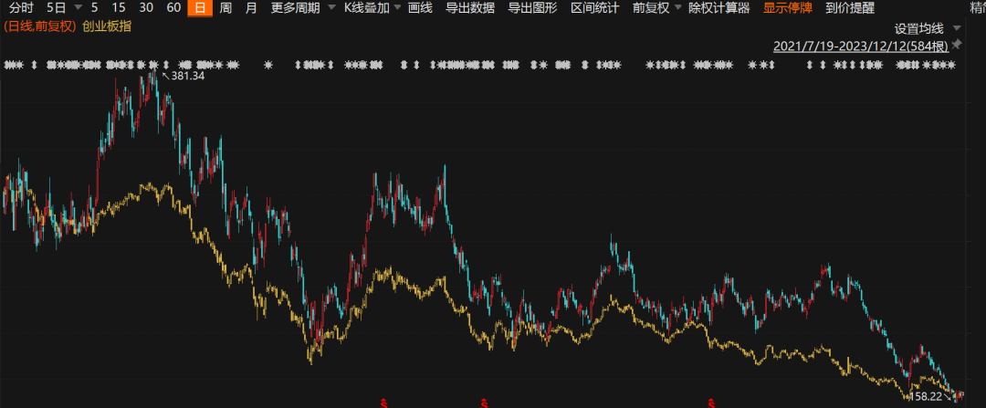The image size is (986, 408).
Task: Switch to the 周 weekly period
Action: pyautogui.click(x=226, y=8)
